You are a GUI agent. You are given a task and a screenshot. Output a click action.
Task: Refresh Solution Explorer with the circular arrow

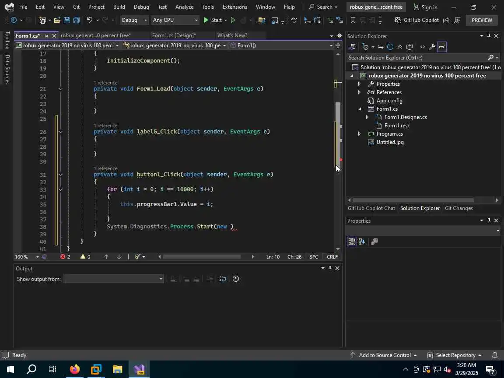[x=390, y=47]
